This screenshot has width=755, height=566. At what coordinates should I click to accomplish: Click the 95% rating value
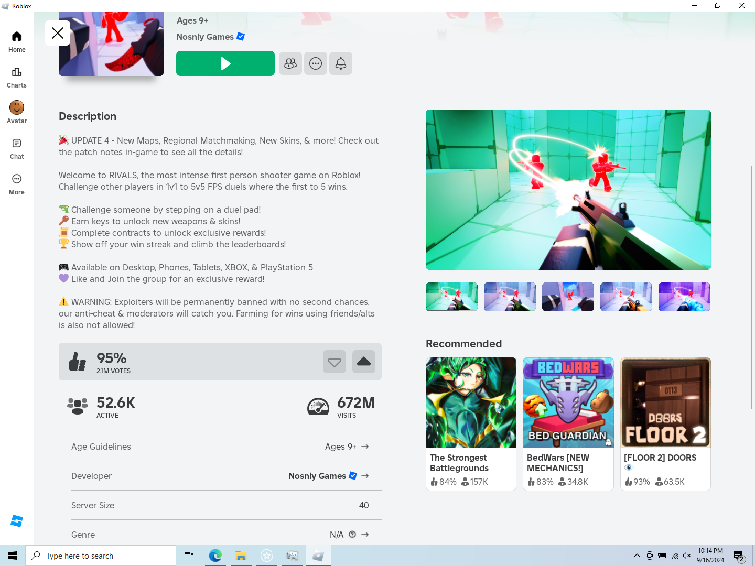[112, 358]
